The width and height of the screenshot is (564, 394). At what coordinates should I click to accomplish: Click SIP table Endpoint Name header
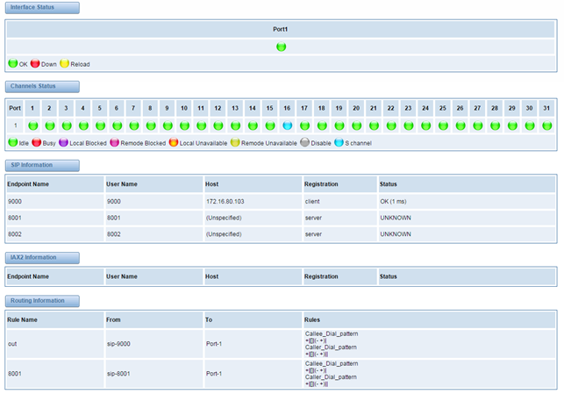(55, 184)
